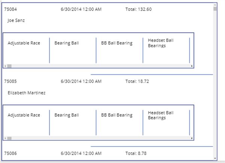
Task: Select order number 75085
Action: click(x=10, y=81)
